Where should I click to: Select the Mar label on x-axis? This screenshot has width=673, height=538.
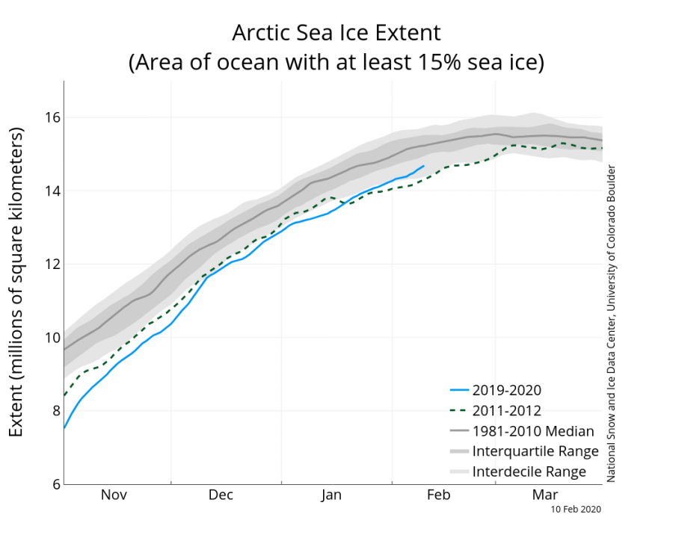click(545, 495)
